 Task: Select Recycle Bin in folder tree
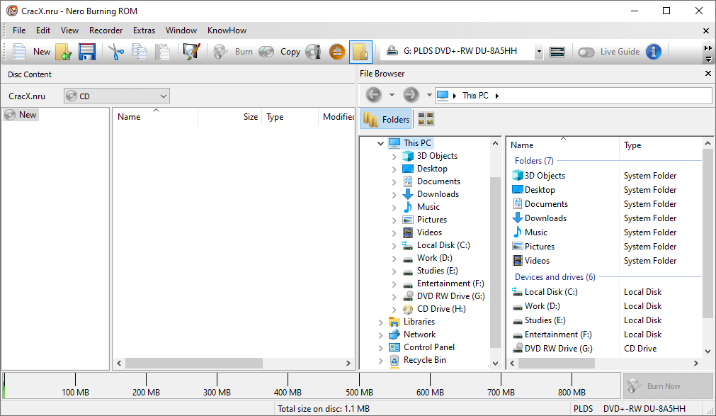tap(424, 360)
